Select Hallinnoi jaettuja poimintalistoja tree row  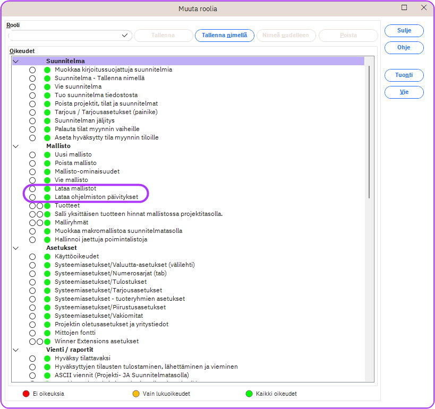101,239
